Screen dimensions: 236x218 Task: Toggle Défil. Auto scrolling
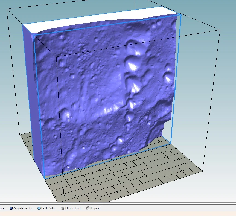tap(46, 208)
